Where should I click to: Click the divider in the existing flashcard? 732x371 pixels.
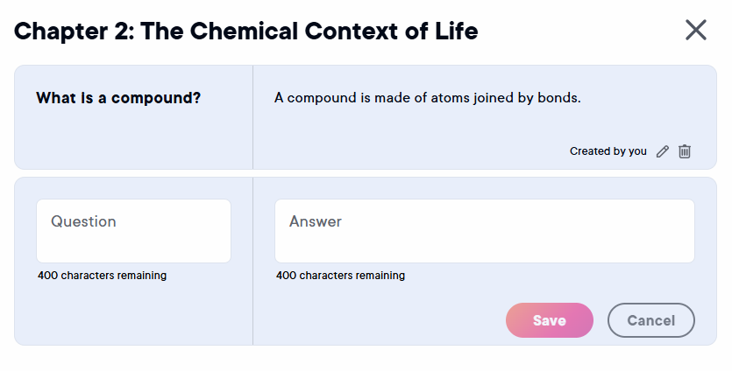pos(252,117)
